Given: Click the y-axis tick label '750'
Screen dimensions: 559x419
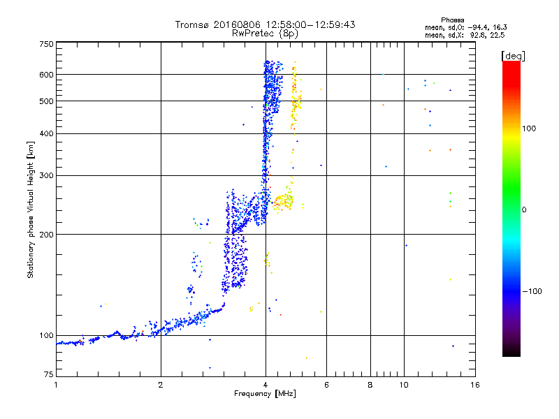Looking at the screenshot, I should 46,44.
